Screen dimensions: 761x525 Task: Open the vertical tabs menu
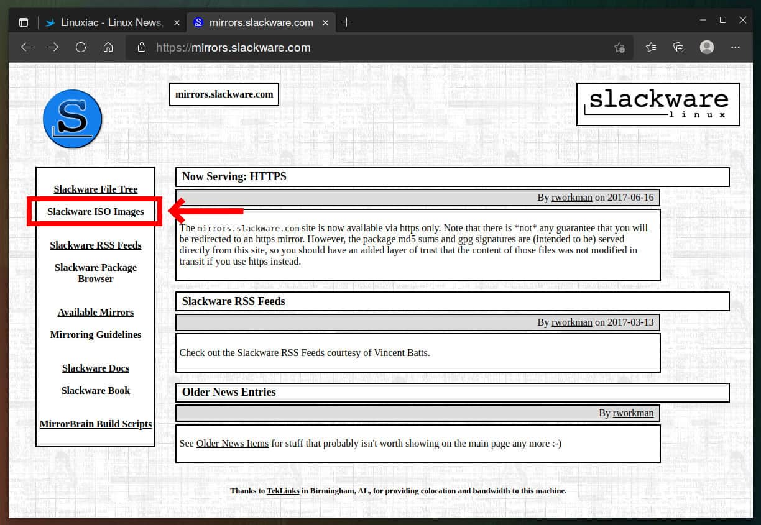[24, 22]
